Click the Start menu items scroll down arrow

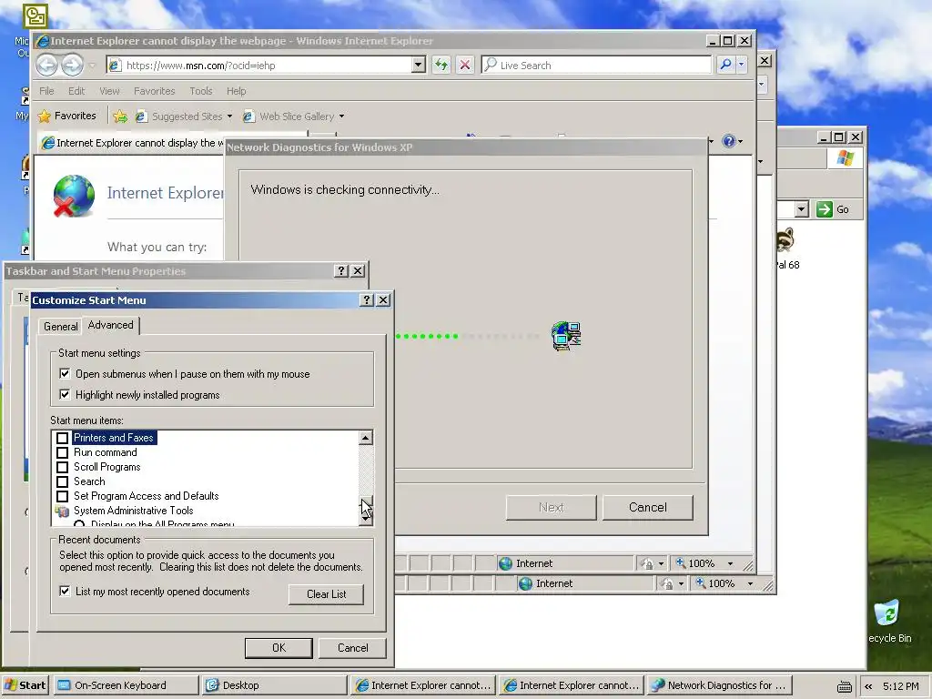(366, 519)
